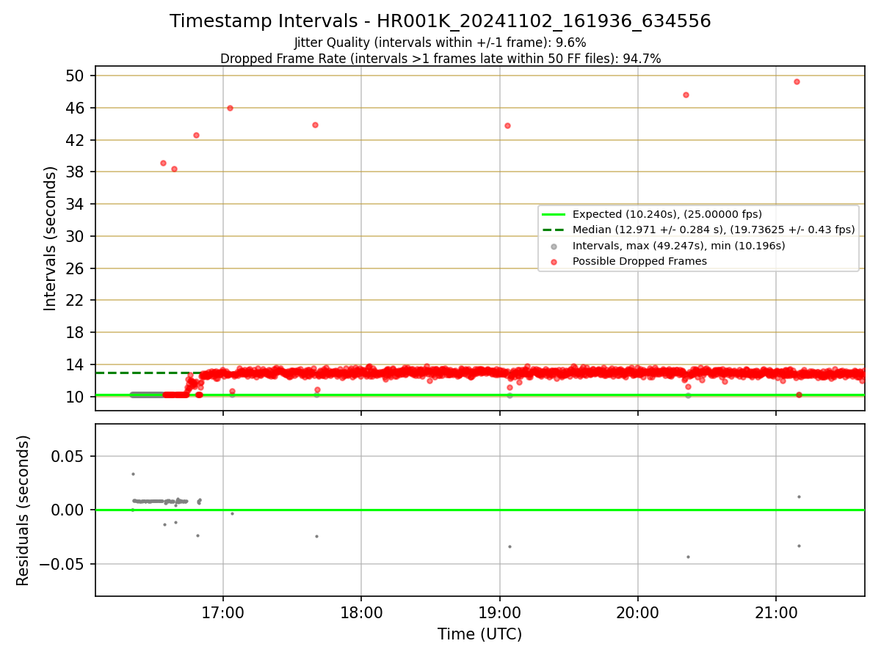Click the 18:00 x-axis tick label
Viewport: 881px width, 660px height.
pos(361,613)
